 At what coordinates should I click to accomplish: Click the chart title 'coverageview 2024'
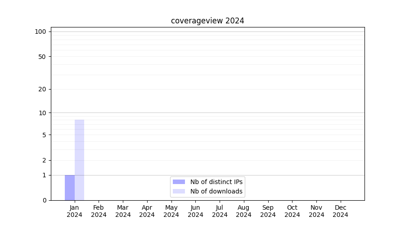tap(207, 21)
